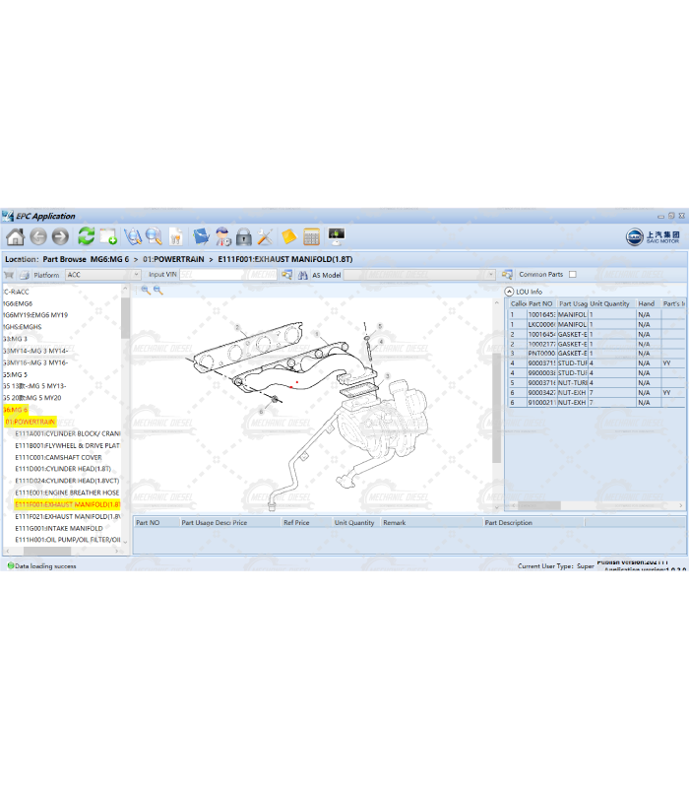This screenshot has width=689, height=788.
Task: Click the padlock icon in toolbar
Action: 243,237
